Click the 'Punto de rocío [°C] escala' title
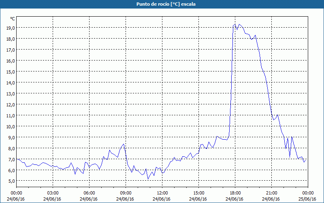The width and height of the screenshot is (324, 203). point(166,4)
